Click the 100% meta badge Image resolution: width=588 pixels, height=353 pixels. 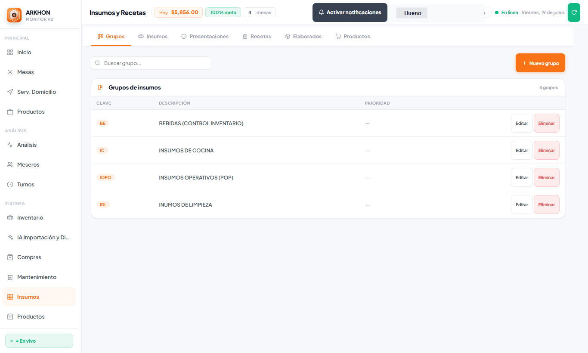[223, 12]
